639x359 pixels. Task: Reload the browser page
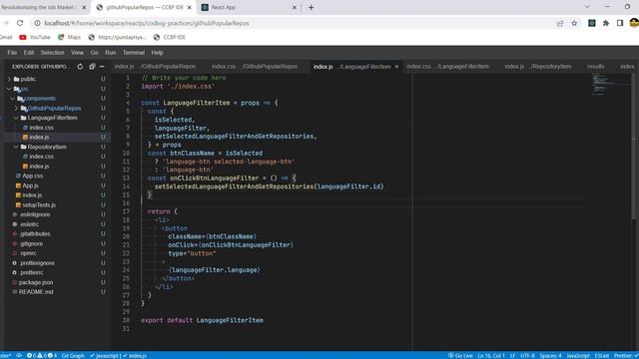click(20, 23)
